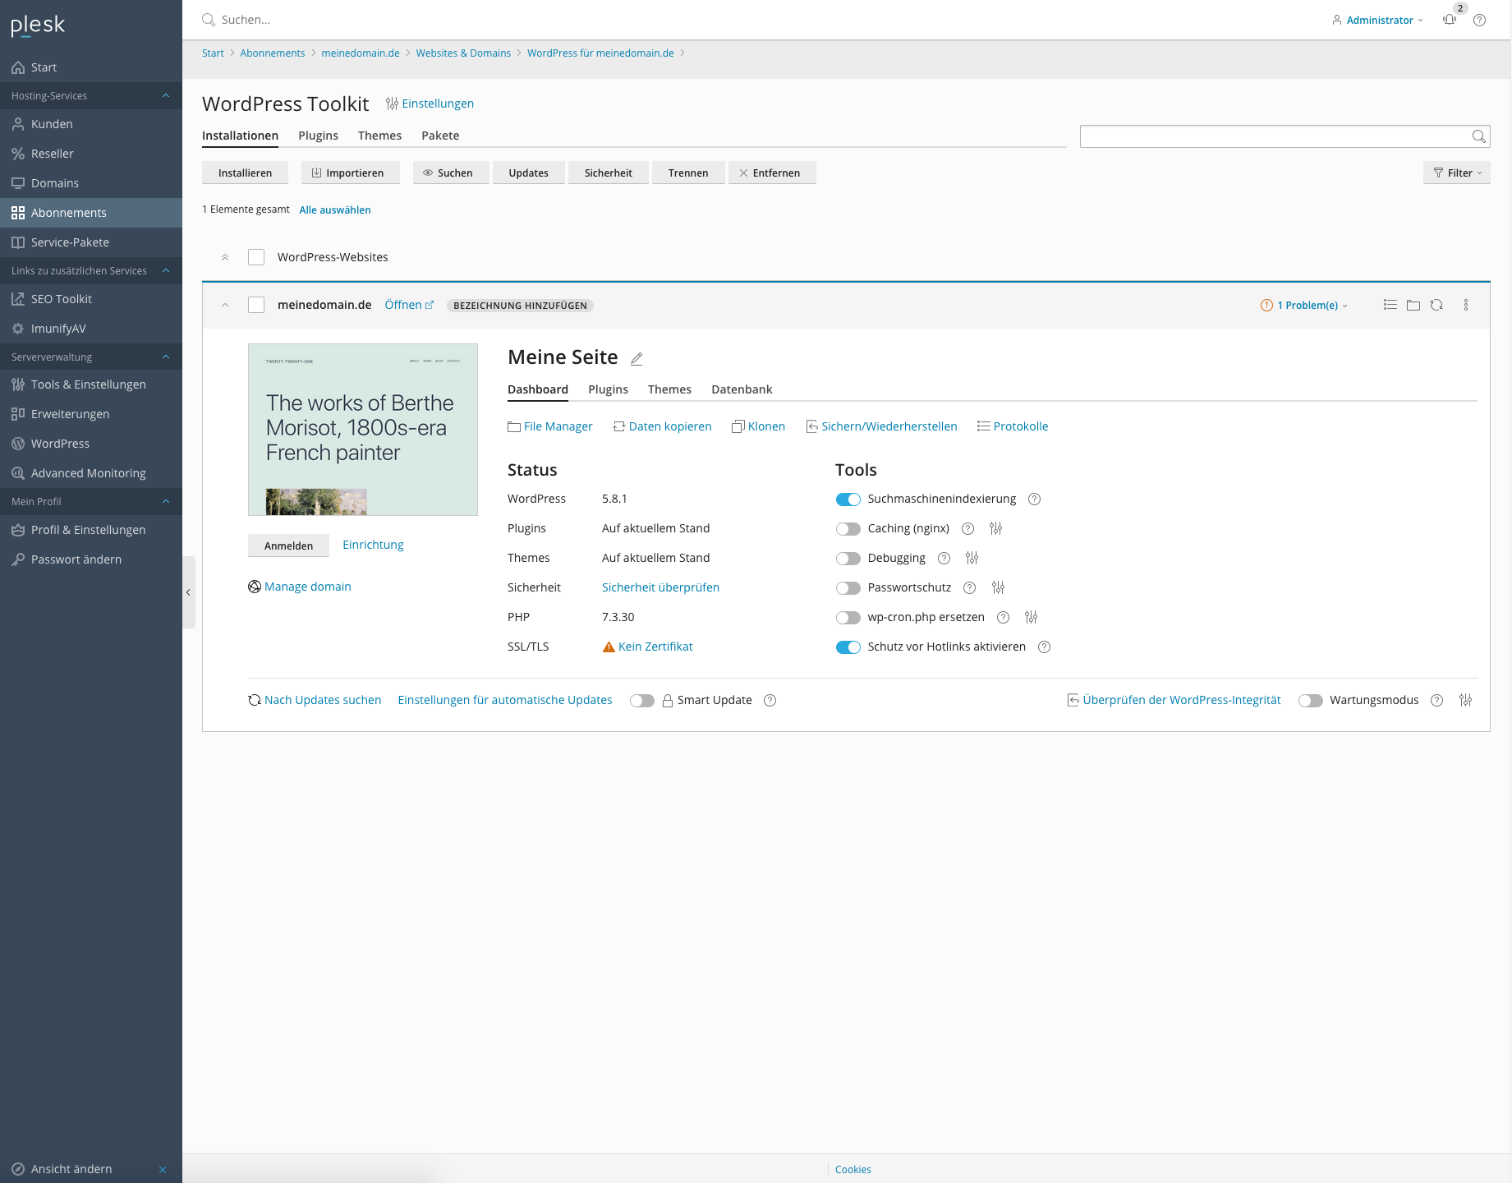Toggle wp-cron.php ersetzen on

[848, 618]
